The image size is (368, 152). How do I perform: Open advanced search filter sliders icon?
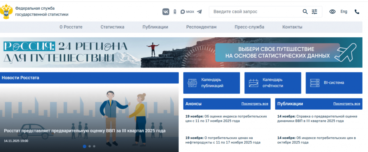tap(314, 11)
